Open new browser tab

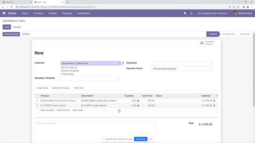(67, 2)
